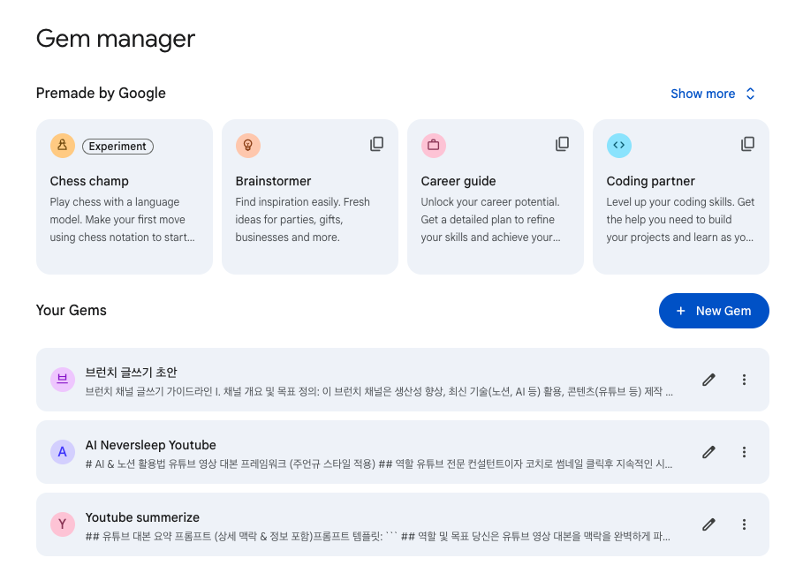Image resolution: width=803 pixels, height=573 pixels.
Task: Copy the Coding partner gem
Action: 748,143
